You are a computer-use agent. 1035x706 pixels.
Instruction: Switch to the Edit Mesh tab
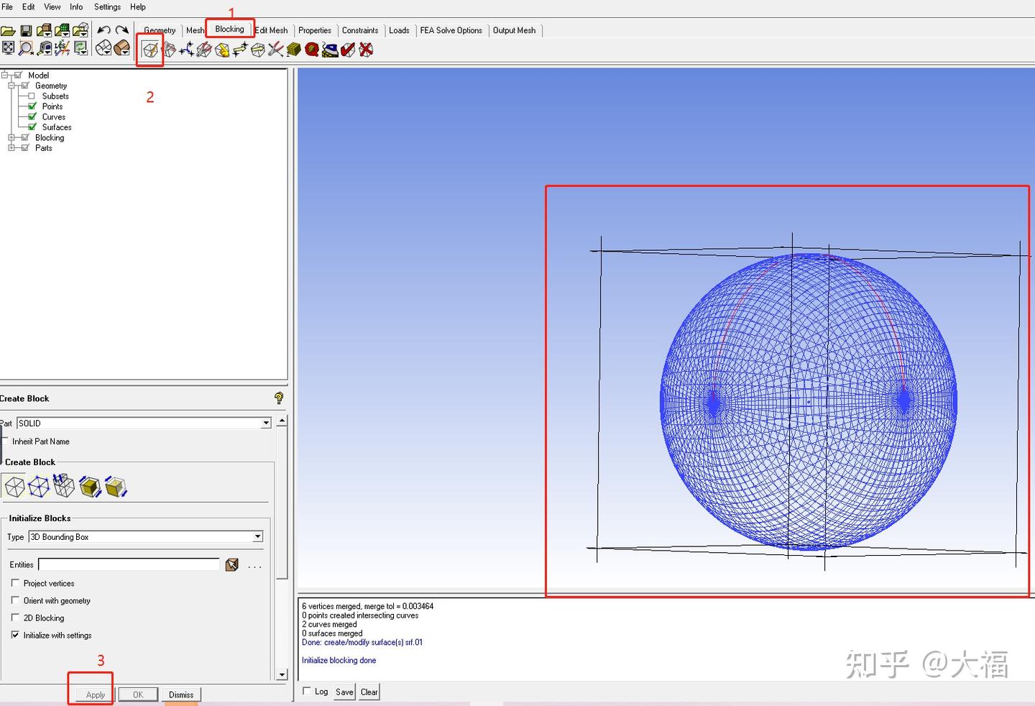coord(272,30)
